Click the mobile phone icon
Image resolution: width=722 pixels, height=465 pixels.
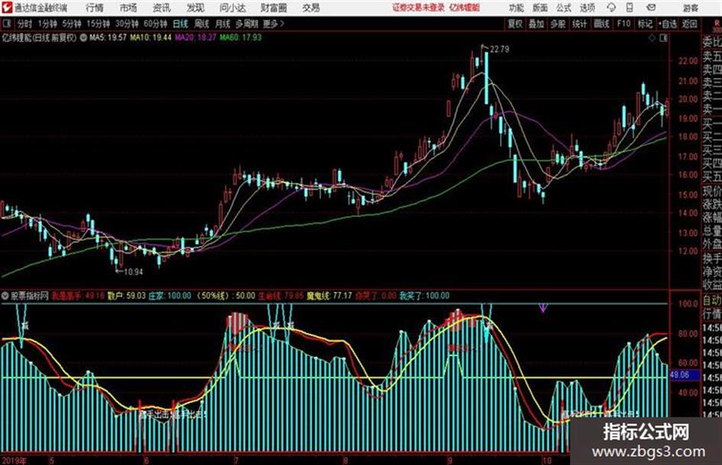630,8
